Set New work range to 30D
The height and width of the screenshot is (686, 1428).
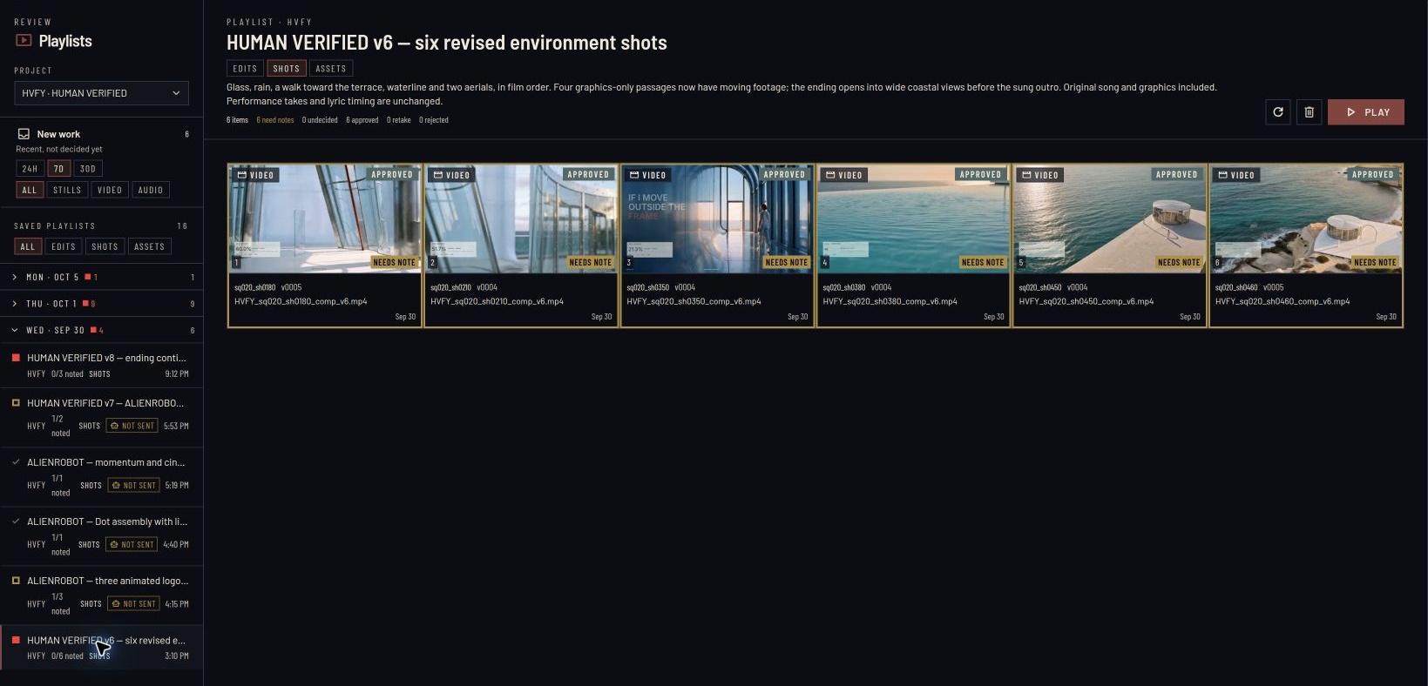88,169
